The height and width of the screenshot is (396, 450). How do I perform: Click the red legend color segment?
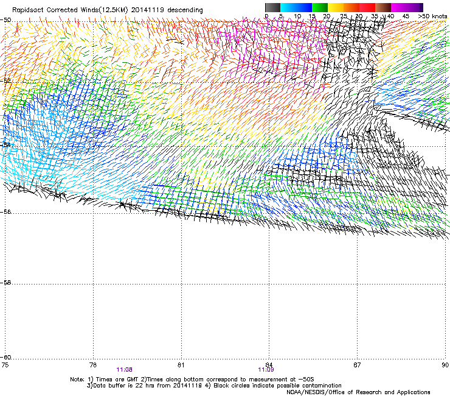click(367, 7)
